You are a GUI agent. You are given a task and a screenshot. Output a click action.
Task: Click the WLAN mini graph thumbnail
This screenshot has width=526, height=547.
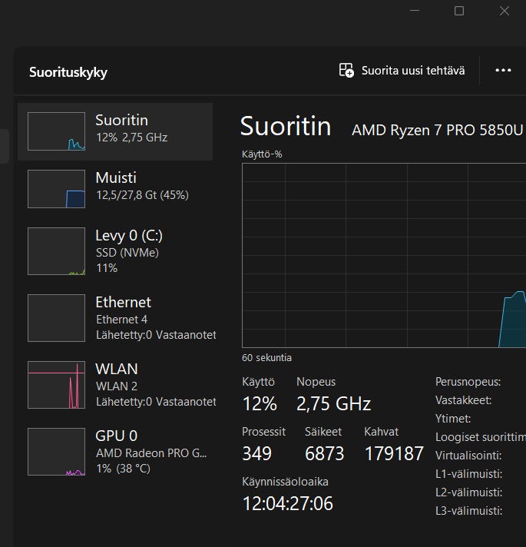56,384
